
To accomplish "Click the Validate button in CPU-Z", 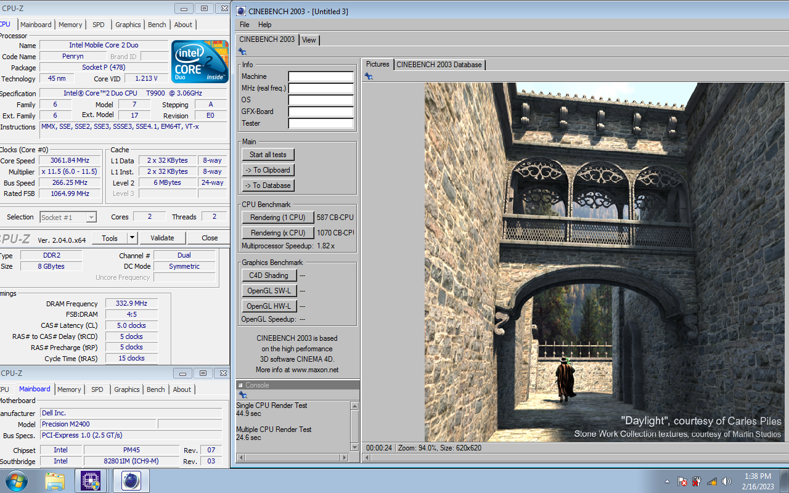I will pos(163,238).
